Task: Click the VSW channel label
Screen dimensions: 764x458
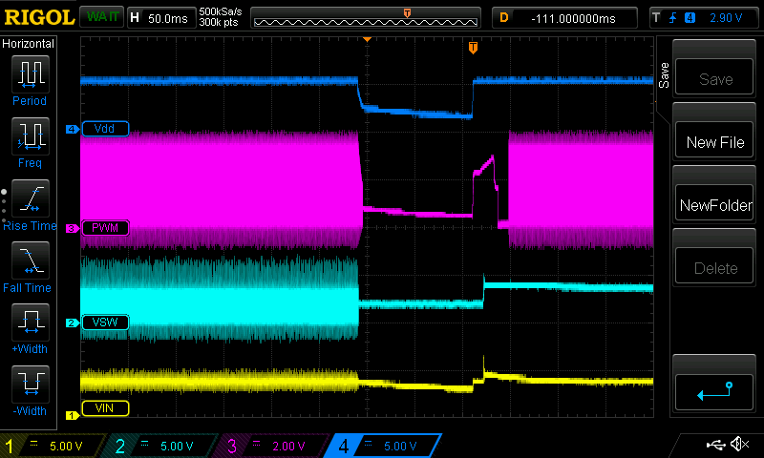Action: [105, 323]
